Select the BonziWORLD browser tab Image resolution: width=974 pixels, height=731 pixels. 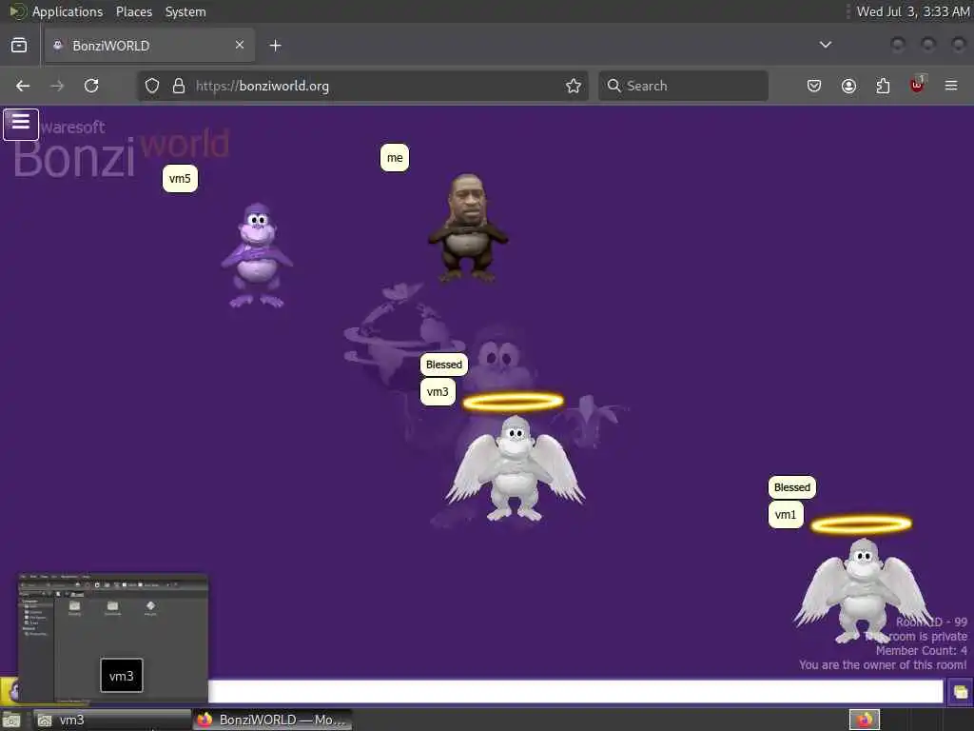[x=149, y=46]
